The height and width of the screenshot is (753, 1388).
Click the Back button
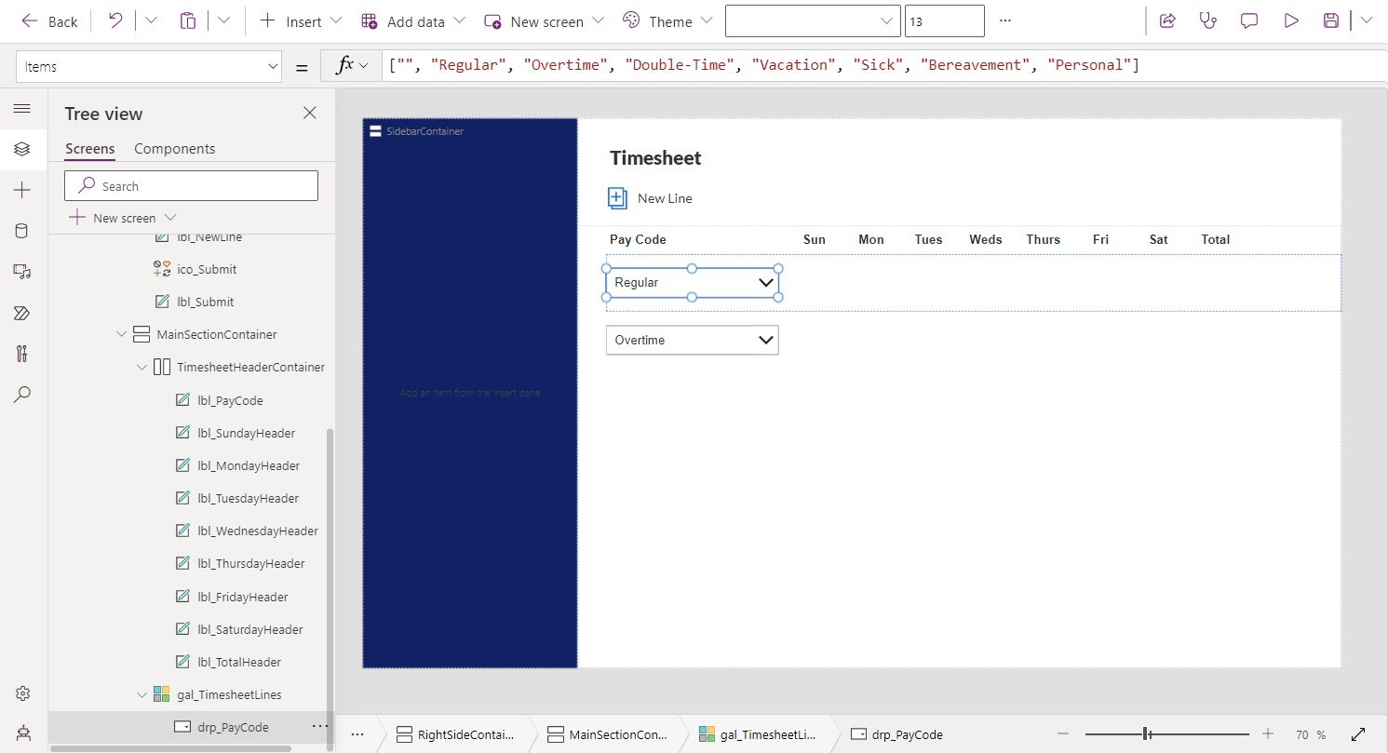point(50,21)
